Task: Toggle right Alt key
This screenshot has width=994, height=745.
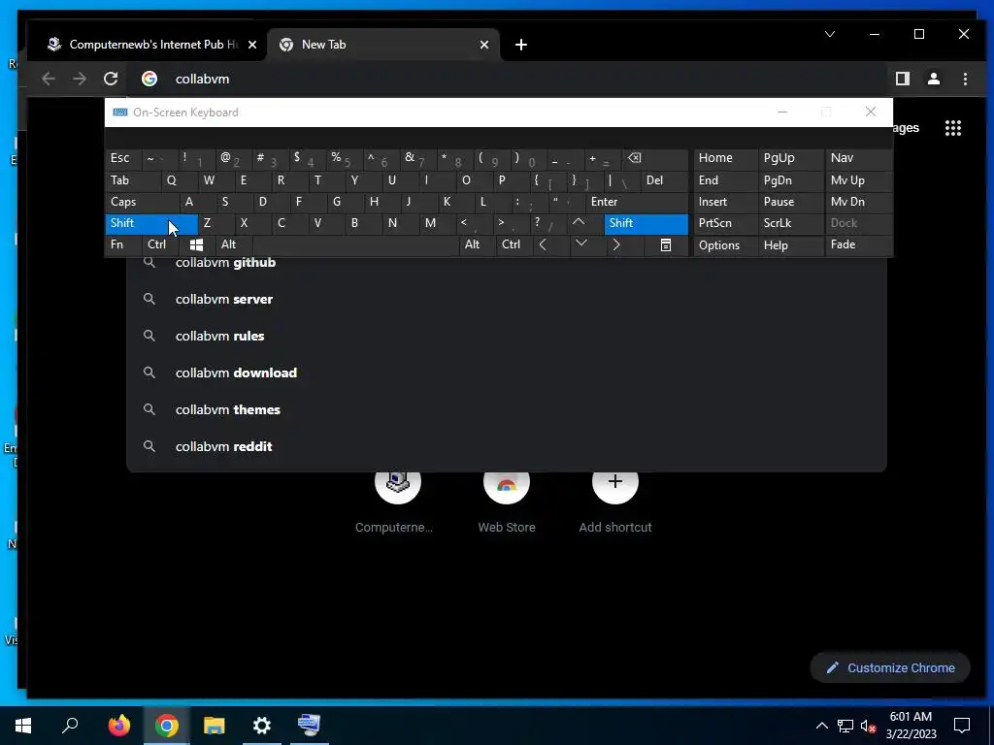Action: 478,244
